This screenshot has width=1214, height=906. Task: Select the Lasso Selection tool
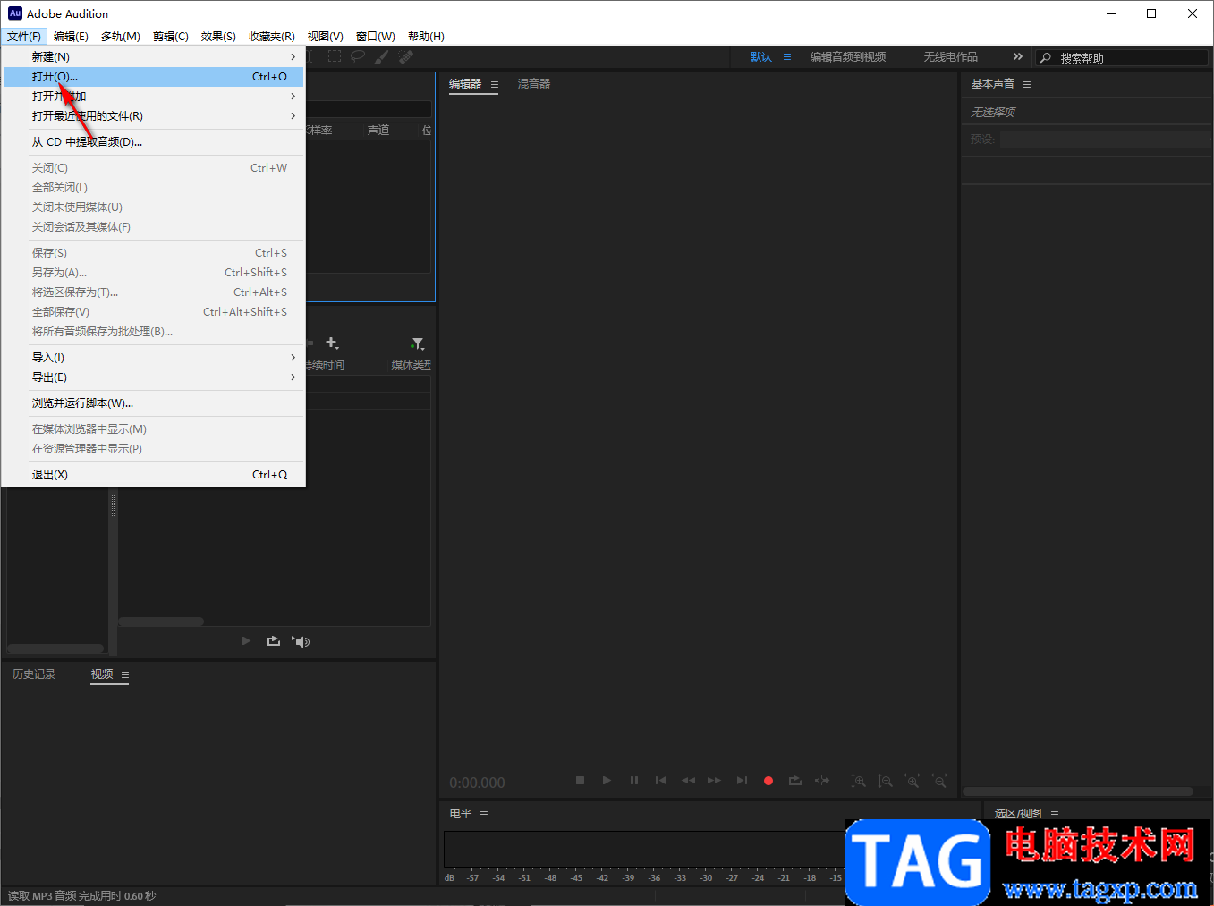click(x=358, y=56)
